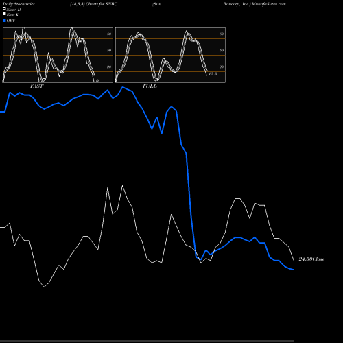This screenshot has height=343, width=343.
Task: Click the '(14,3,3) Charts for SNBC' text
Action: point(93,4)
